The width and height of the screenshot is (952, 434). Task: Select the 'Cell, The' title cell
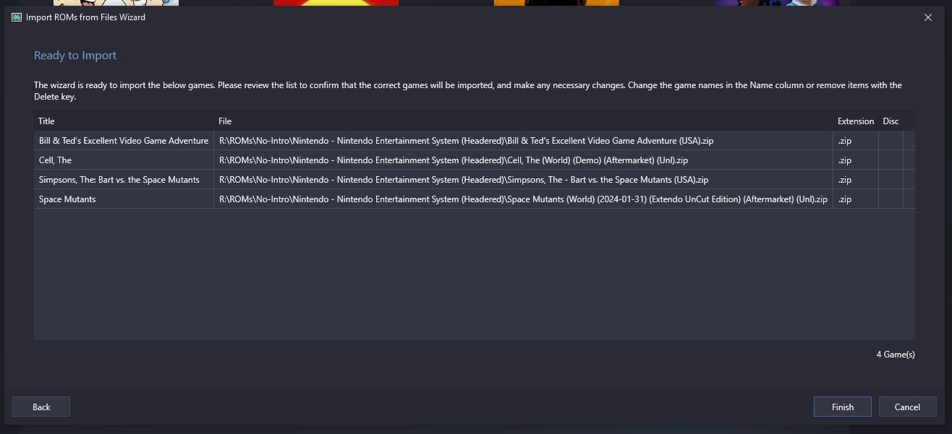tap(124, 160)
